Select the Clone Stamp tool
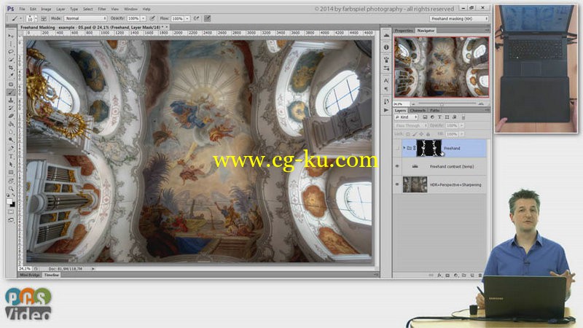The image size is (583, 328). point(11,101)
